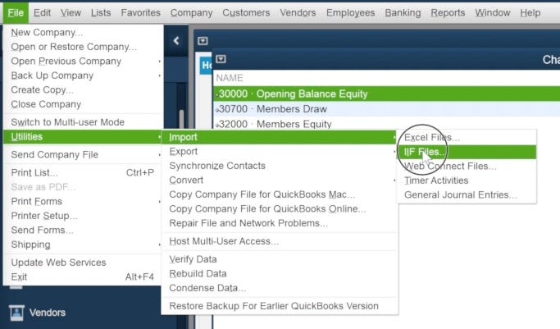560x329 pixels.
Task: Open the Reports menu
Action: click(448, 13)
